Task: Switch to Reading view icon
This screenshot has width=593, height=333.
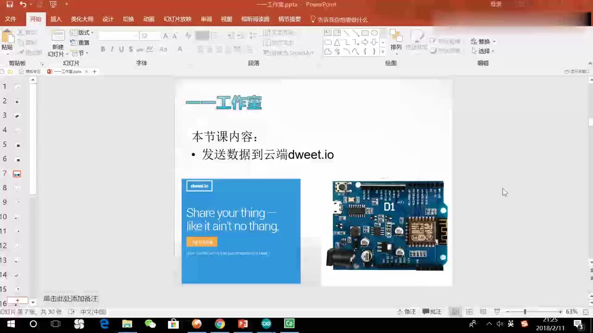Action: [x=483, y=312]
